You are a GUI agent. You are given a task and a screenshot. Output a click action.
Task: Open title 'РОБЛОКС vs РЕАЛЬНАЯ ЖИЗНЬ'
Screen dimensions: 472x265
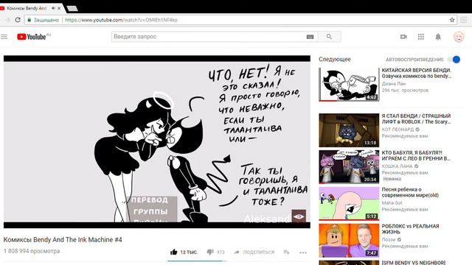[x=410, y=229]
